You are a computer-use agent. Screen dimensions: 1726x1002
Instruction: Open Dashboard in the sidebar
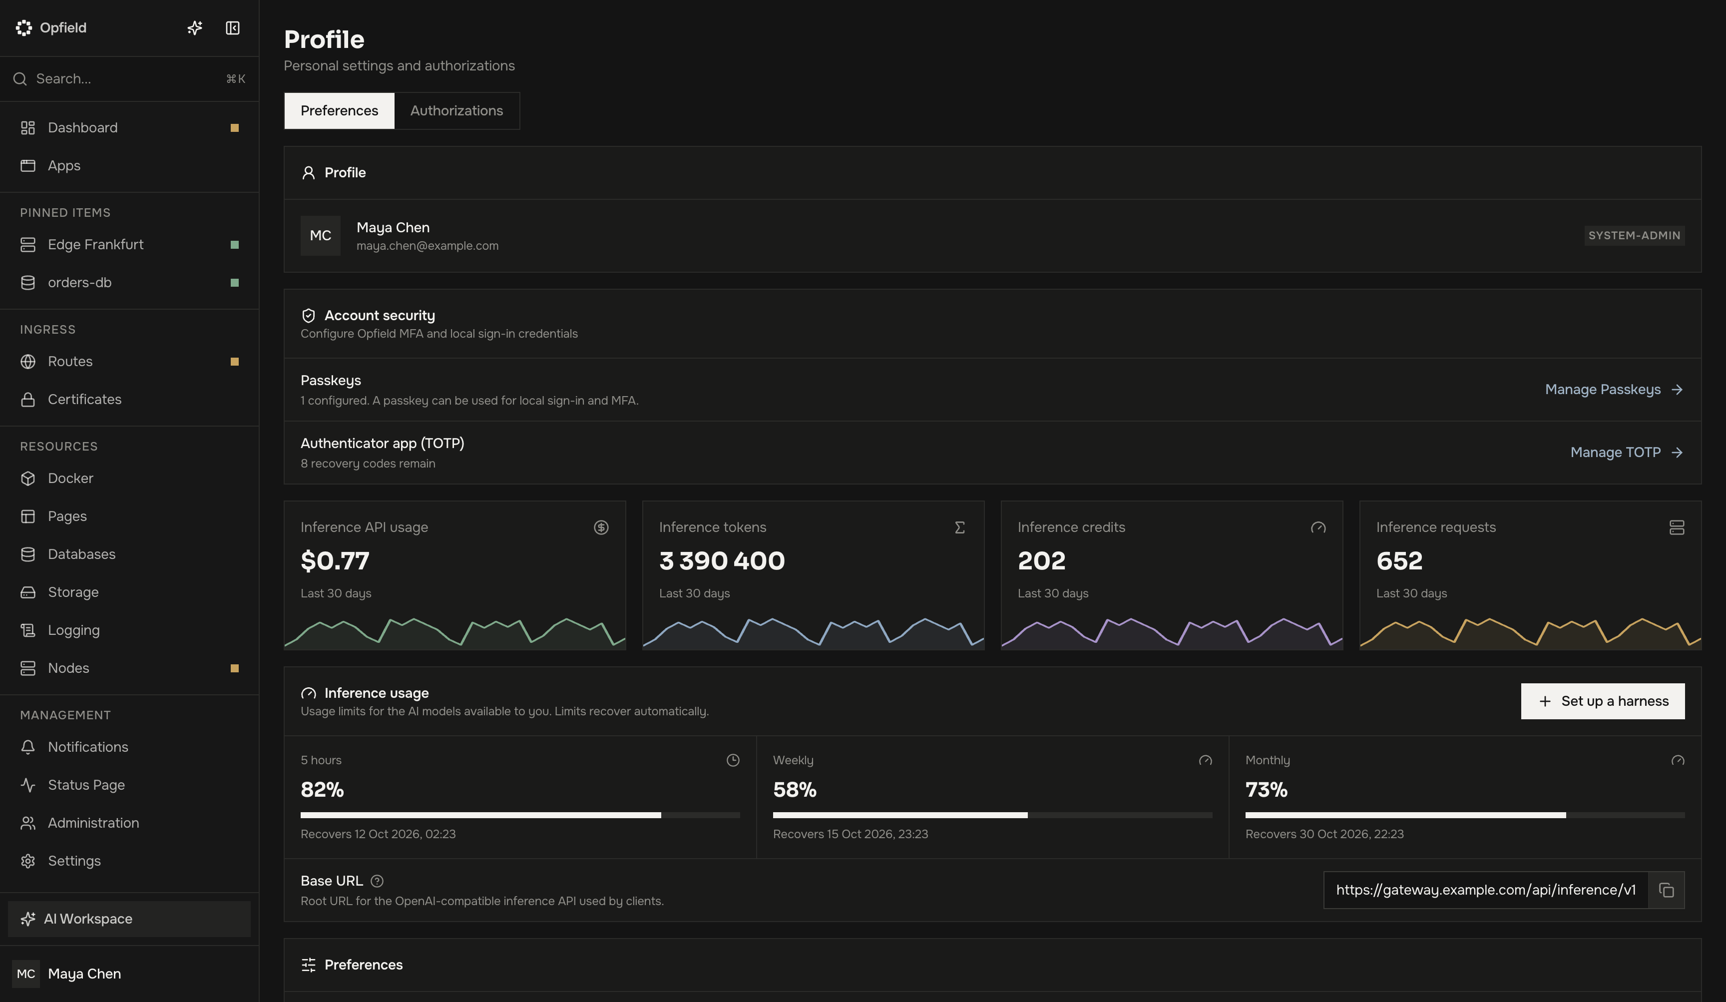[x=129, y=128]
